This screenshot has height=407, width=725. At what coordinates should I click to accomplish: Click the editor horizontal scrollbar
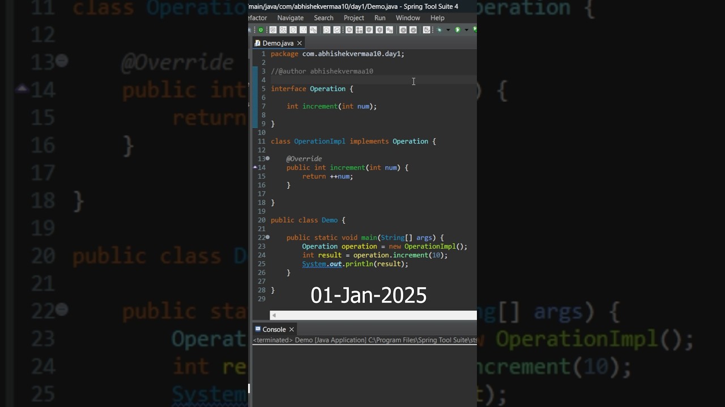coord(373,315)
